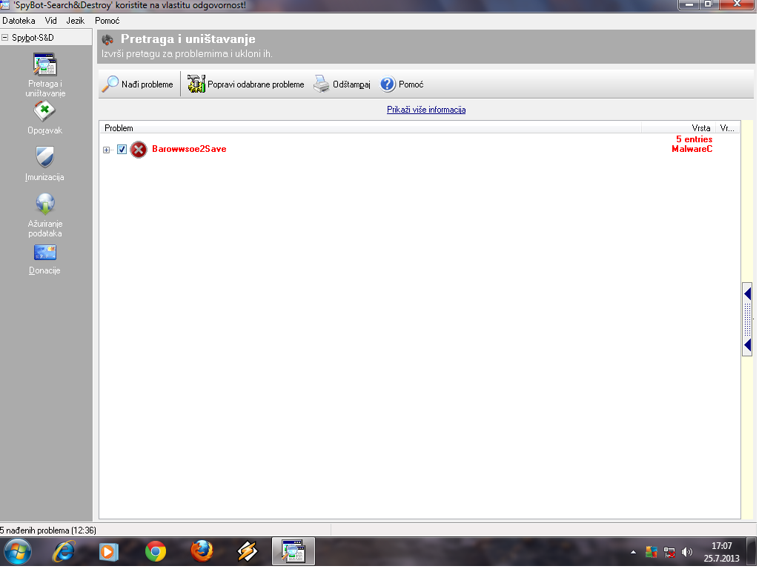Screen dimensions: 759x569
Task: Click the Show desktop strip at taskbar end
Action: 753,551
